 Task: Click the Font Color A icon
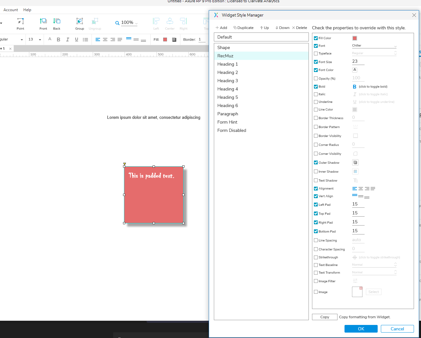point(355,70)
